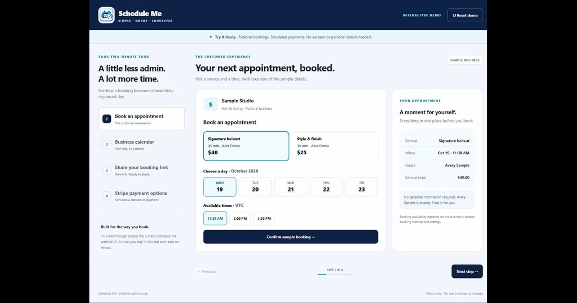Click the Interactive Demo label
Screen dimensions: 577x303
[422, 15]
